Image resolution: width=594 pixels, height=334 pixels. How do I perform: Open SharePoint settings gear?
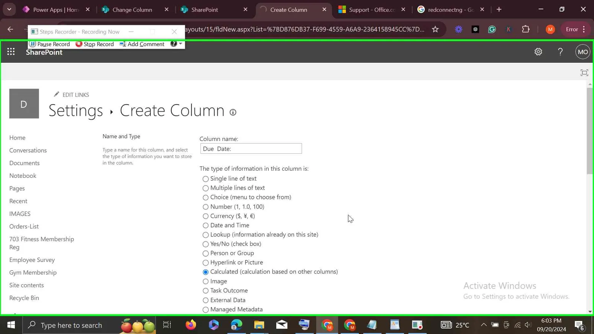pos(538,52)
